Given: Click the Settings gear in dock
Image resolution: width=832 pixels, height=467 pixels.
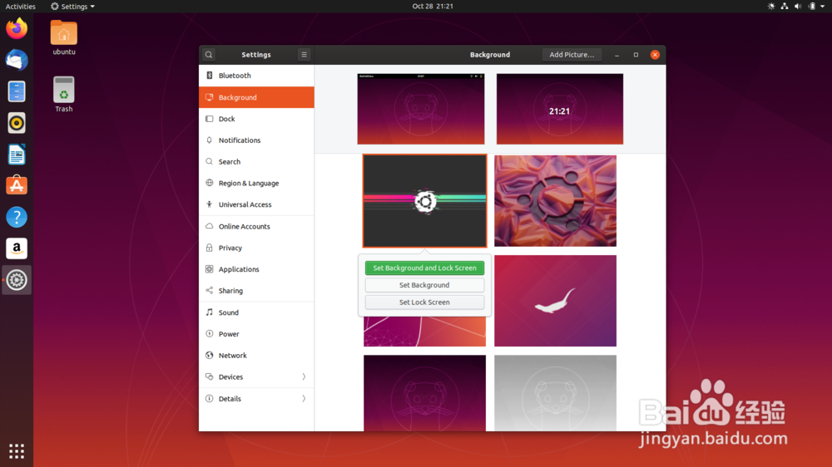Looking at the screenshot, I should point(17,280).
